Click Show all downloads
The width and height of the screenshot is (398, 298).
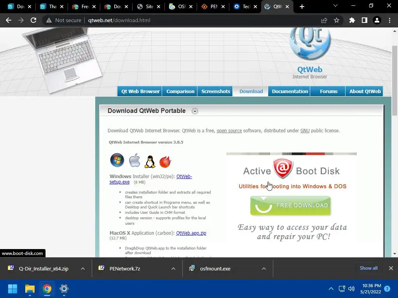coord(368,268)
